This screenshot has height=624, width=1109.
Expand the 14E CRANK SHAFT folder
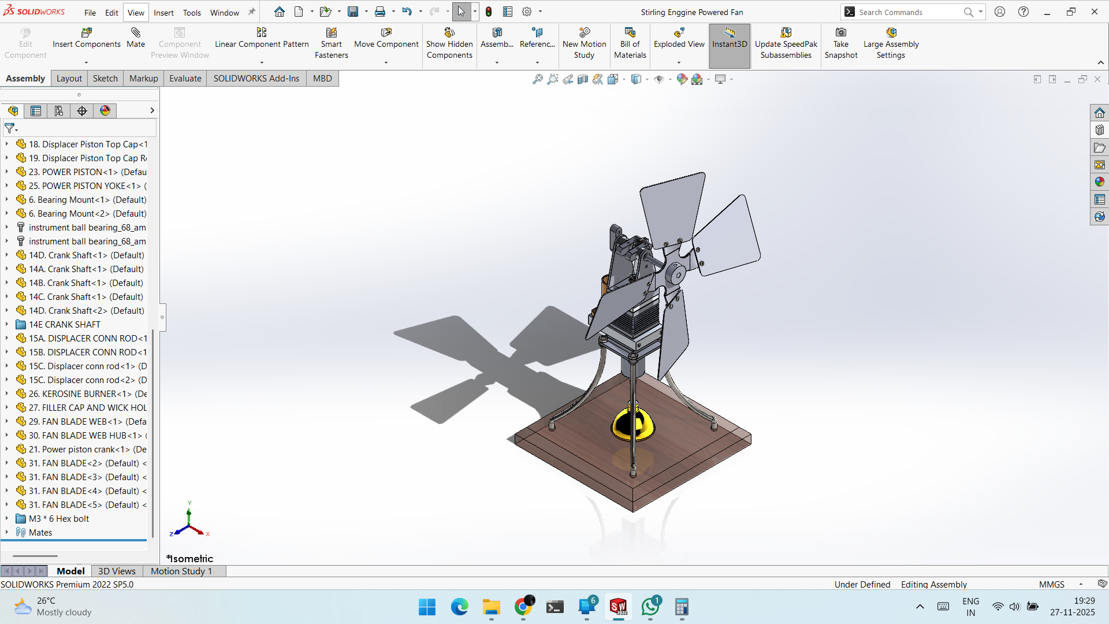click(7, 325)
